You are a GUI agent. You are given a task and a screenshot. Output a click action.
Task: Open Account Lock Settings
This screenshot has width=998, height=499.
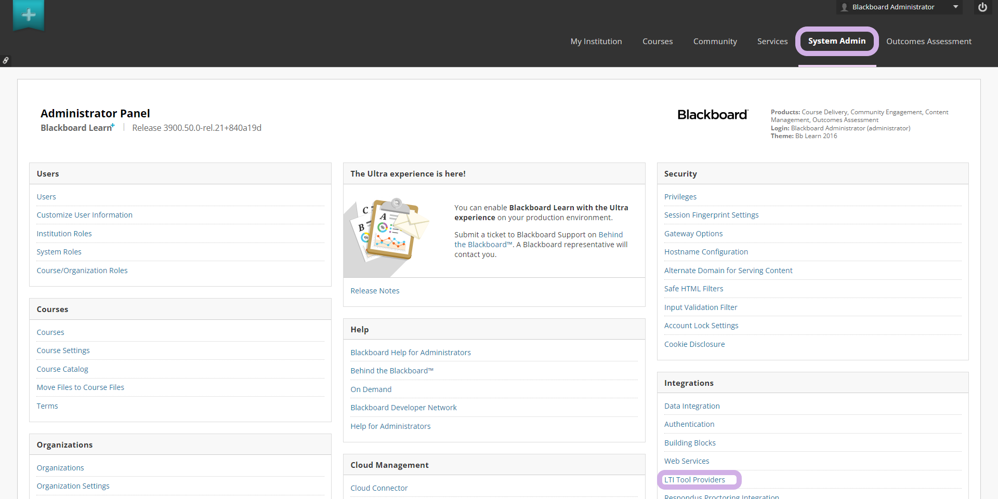(702, 326)
